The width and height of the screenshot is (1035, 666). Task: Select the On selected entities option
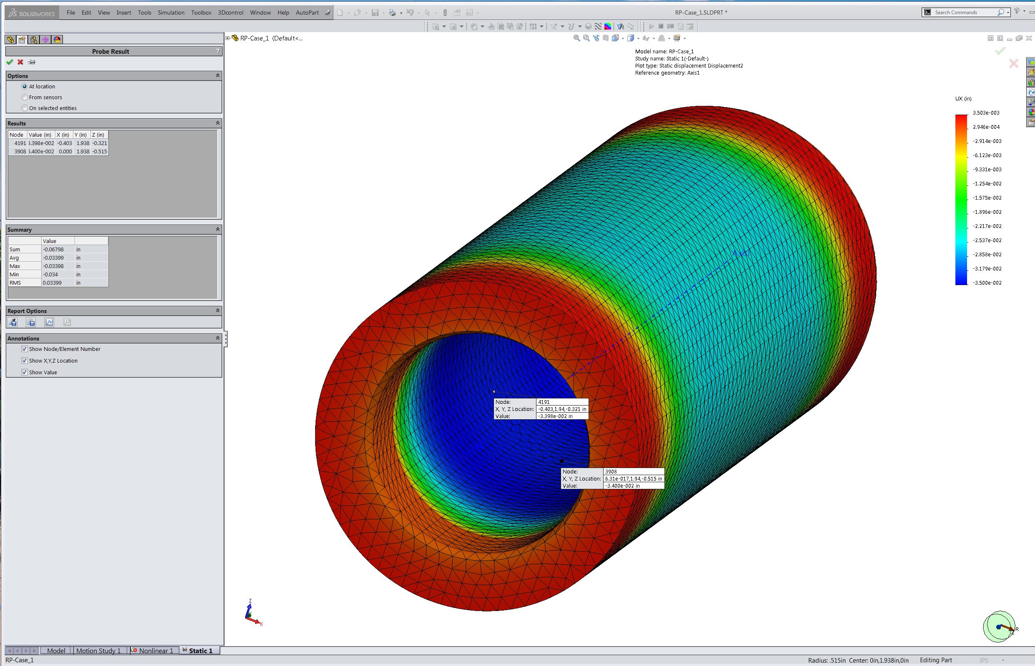(x=25, y=108)
